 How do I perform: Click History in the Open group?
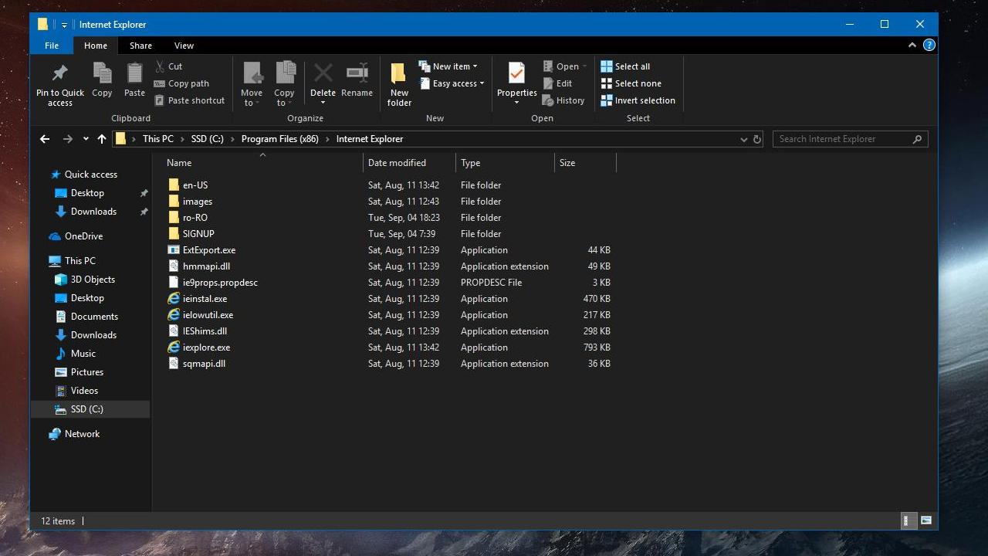coord(563,100)
